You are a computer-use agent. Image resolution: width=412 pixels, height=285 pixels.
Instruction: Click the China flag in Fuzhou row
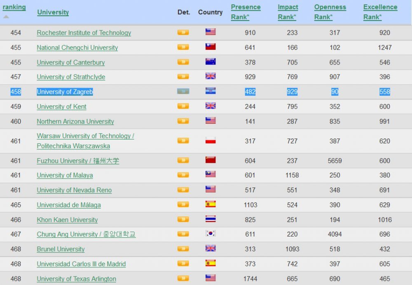(x=211, y=160)
